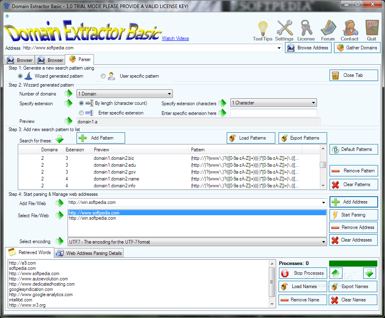Click green arrow next to Select File/Web
This screenshot has width=385, height=318.
click(x=60, y=215)
